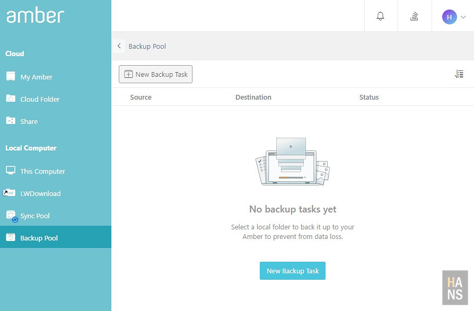
Task: Select Backup Pool in the sidebar
Action: point(56,237)
